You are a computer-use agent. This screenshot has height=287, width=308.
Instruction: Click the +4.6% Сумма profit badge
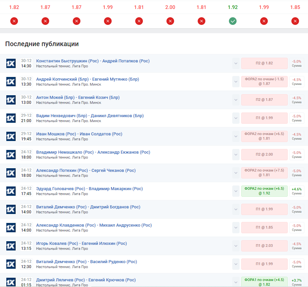tap(296, 191)
